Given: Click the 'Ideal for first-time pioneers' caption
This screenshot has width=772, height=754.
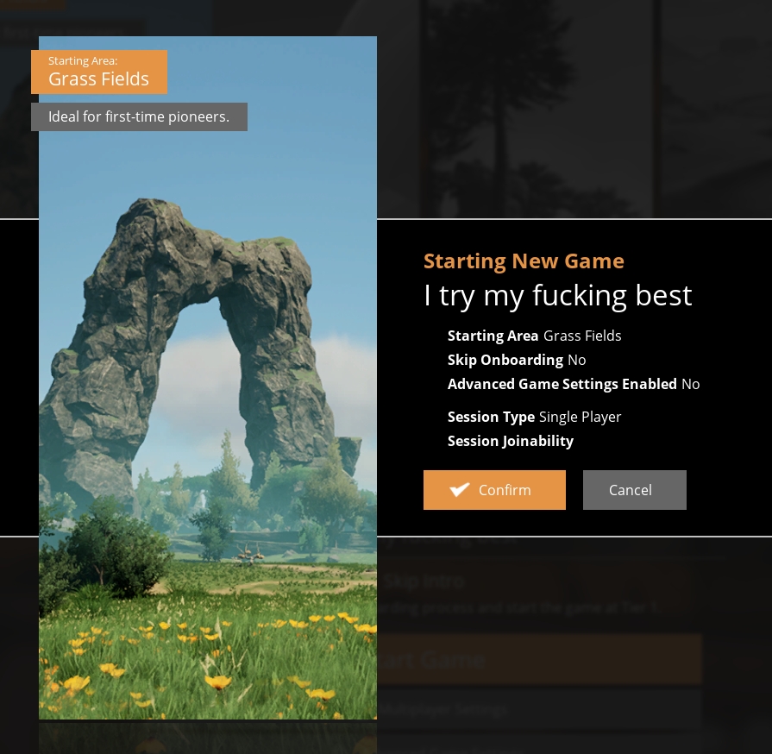Looking at the screenshot, I should (x=139, y=117).
